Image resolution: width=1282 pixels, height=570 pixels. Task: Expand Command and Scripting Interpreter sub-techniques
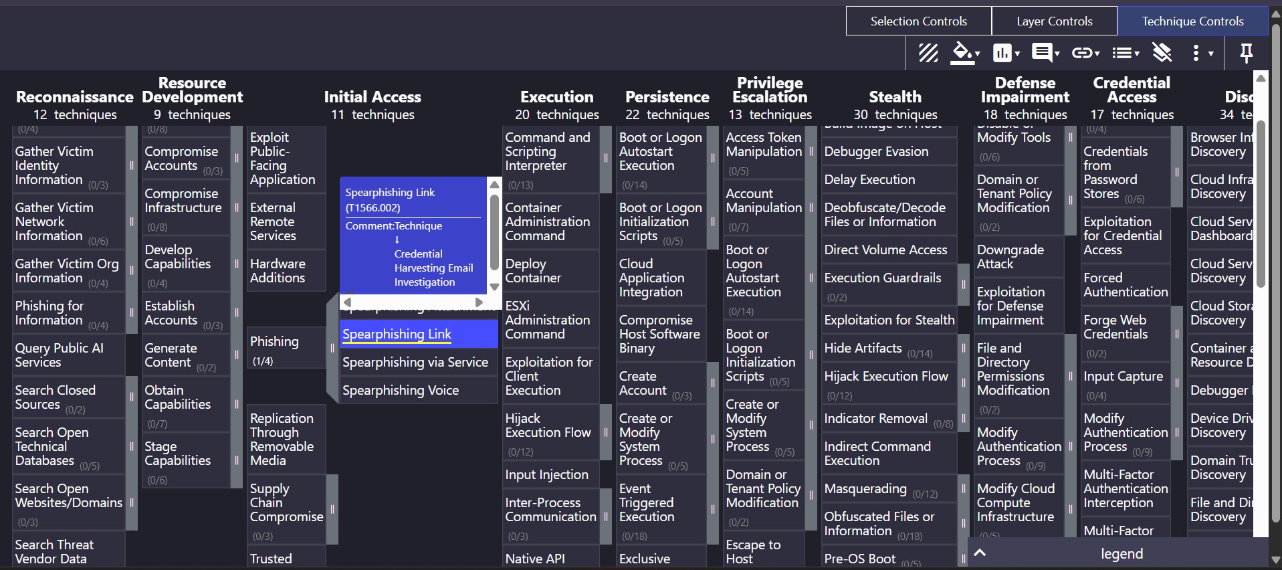pyautogui.click(x=606, y=159)
